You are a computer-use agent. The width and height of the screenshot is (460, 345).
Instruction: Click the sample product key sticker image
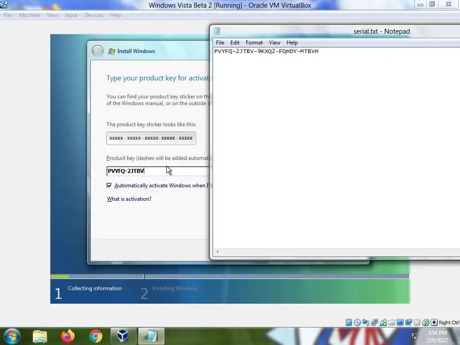151,138
